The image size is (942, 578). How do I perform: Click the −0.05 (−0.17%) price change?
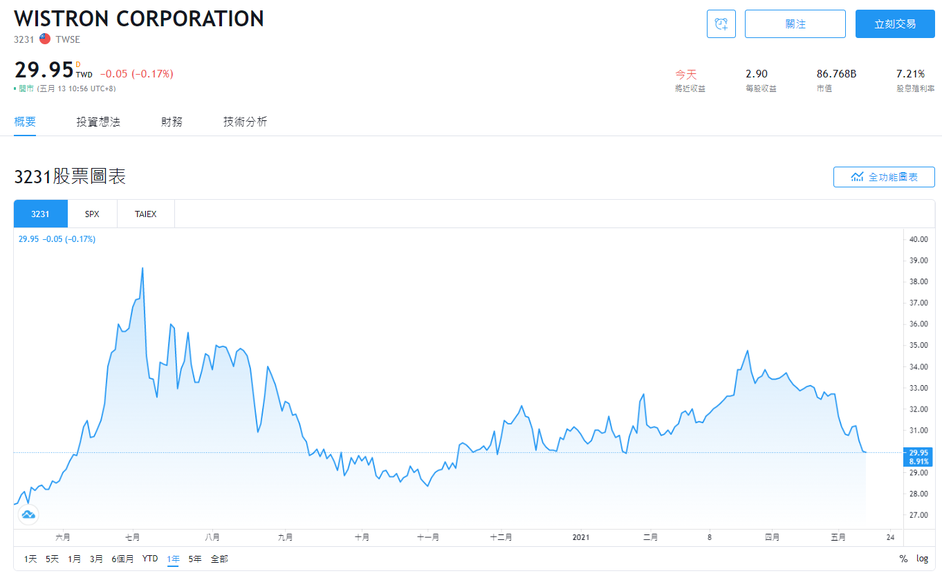(137, 73)
